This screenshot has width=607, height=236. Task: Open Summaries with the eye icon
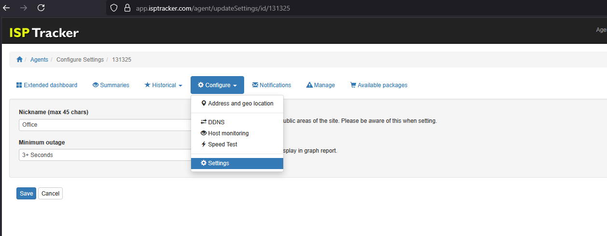coord(111,85)
